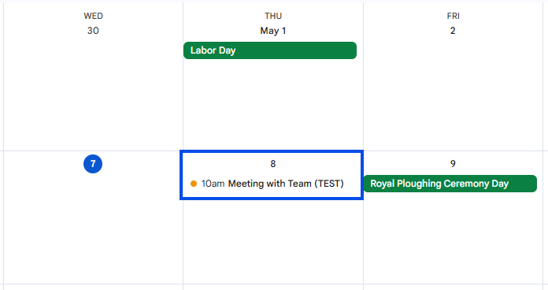Screen dimensions: 548x290
Task: Click empty space below date 7
Action: (x=93, y=229)
